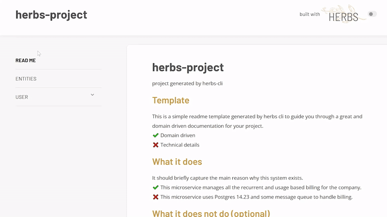Click red cross beside Technical details
The height and width of the screenshot is (217, 387).
(x=155, y=145)
